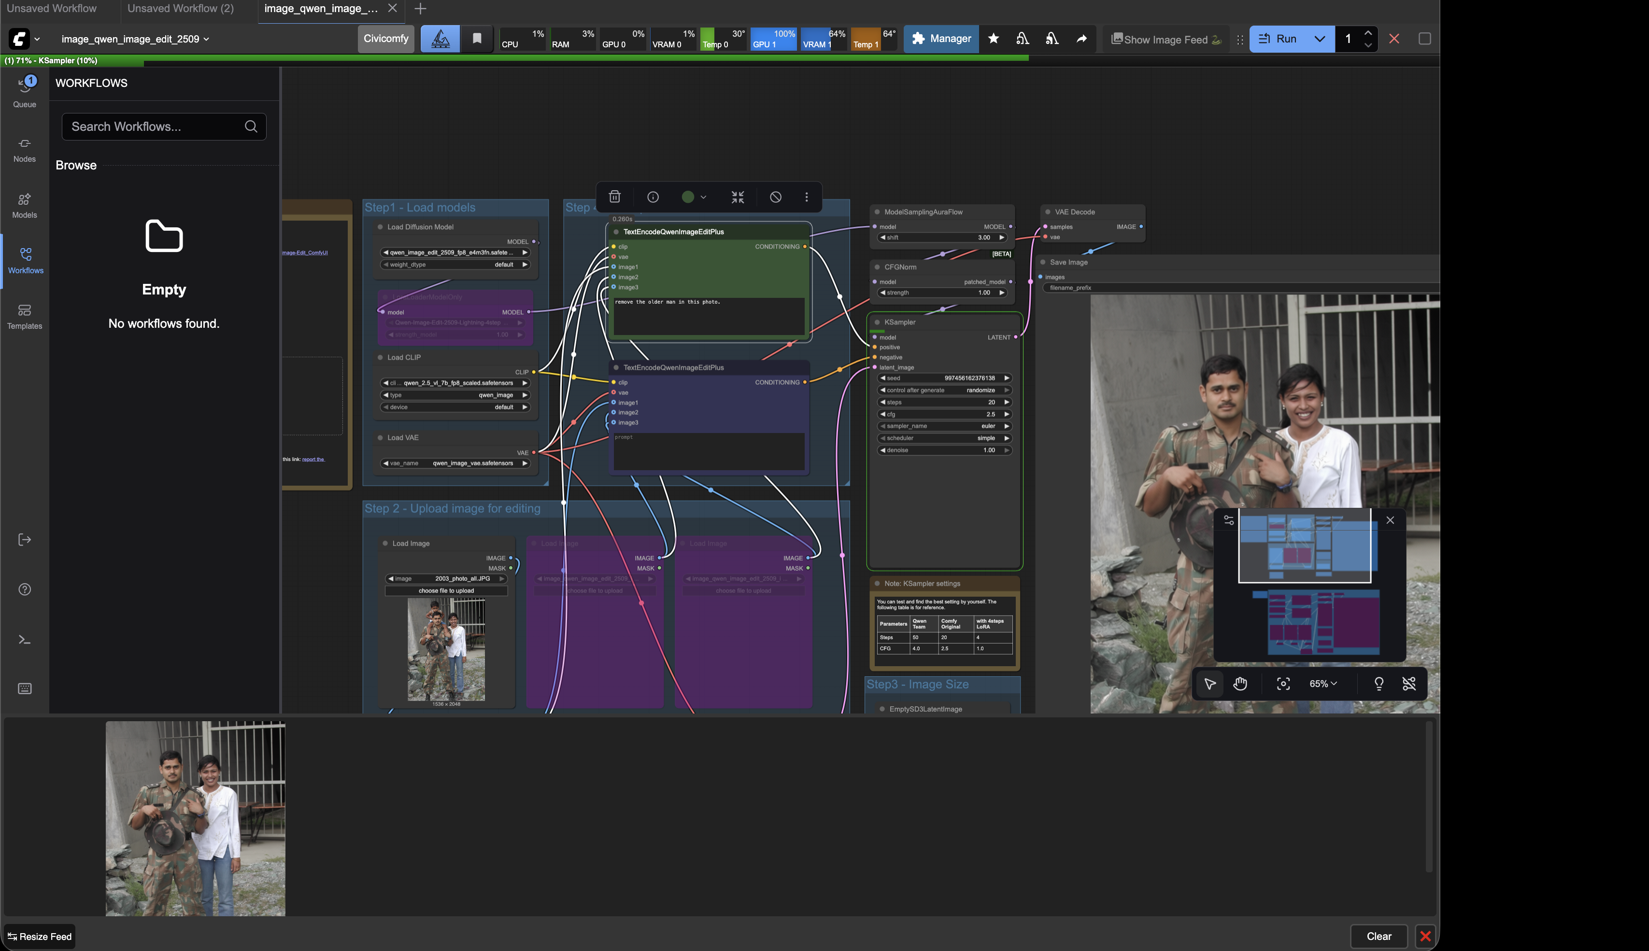This screenshot has height=951, width=1649.
Task: Open the Models library sidebar icon
Action: click(25, 205)
